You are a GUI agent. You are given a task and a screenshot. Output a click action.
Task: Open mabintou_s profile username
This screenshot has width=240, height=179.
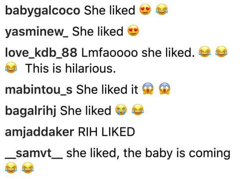point(39,90)
